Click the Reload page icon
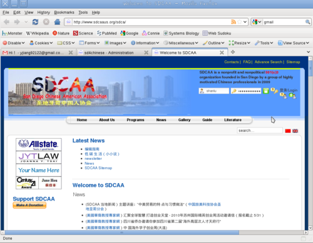Viewport: 313px width, 243px height. click(x=35, y=22)
